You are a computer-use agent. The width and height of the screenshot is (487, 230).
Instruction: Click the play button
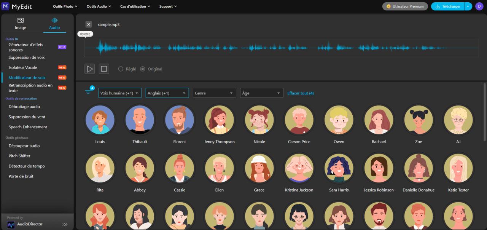coord(90,69)
